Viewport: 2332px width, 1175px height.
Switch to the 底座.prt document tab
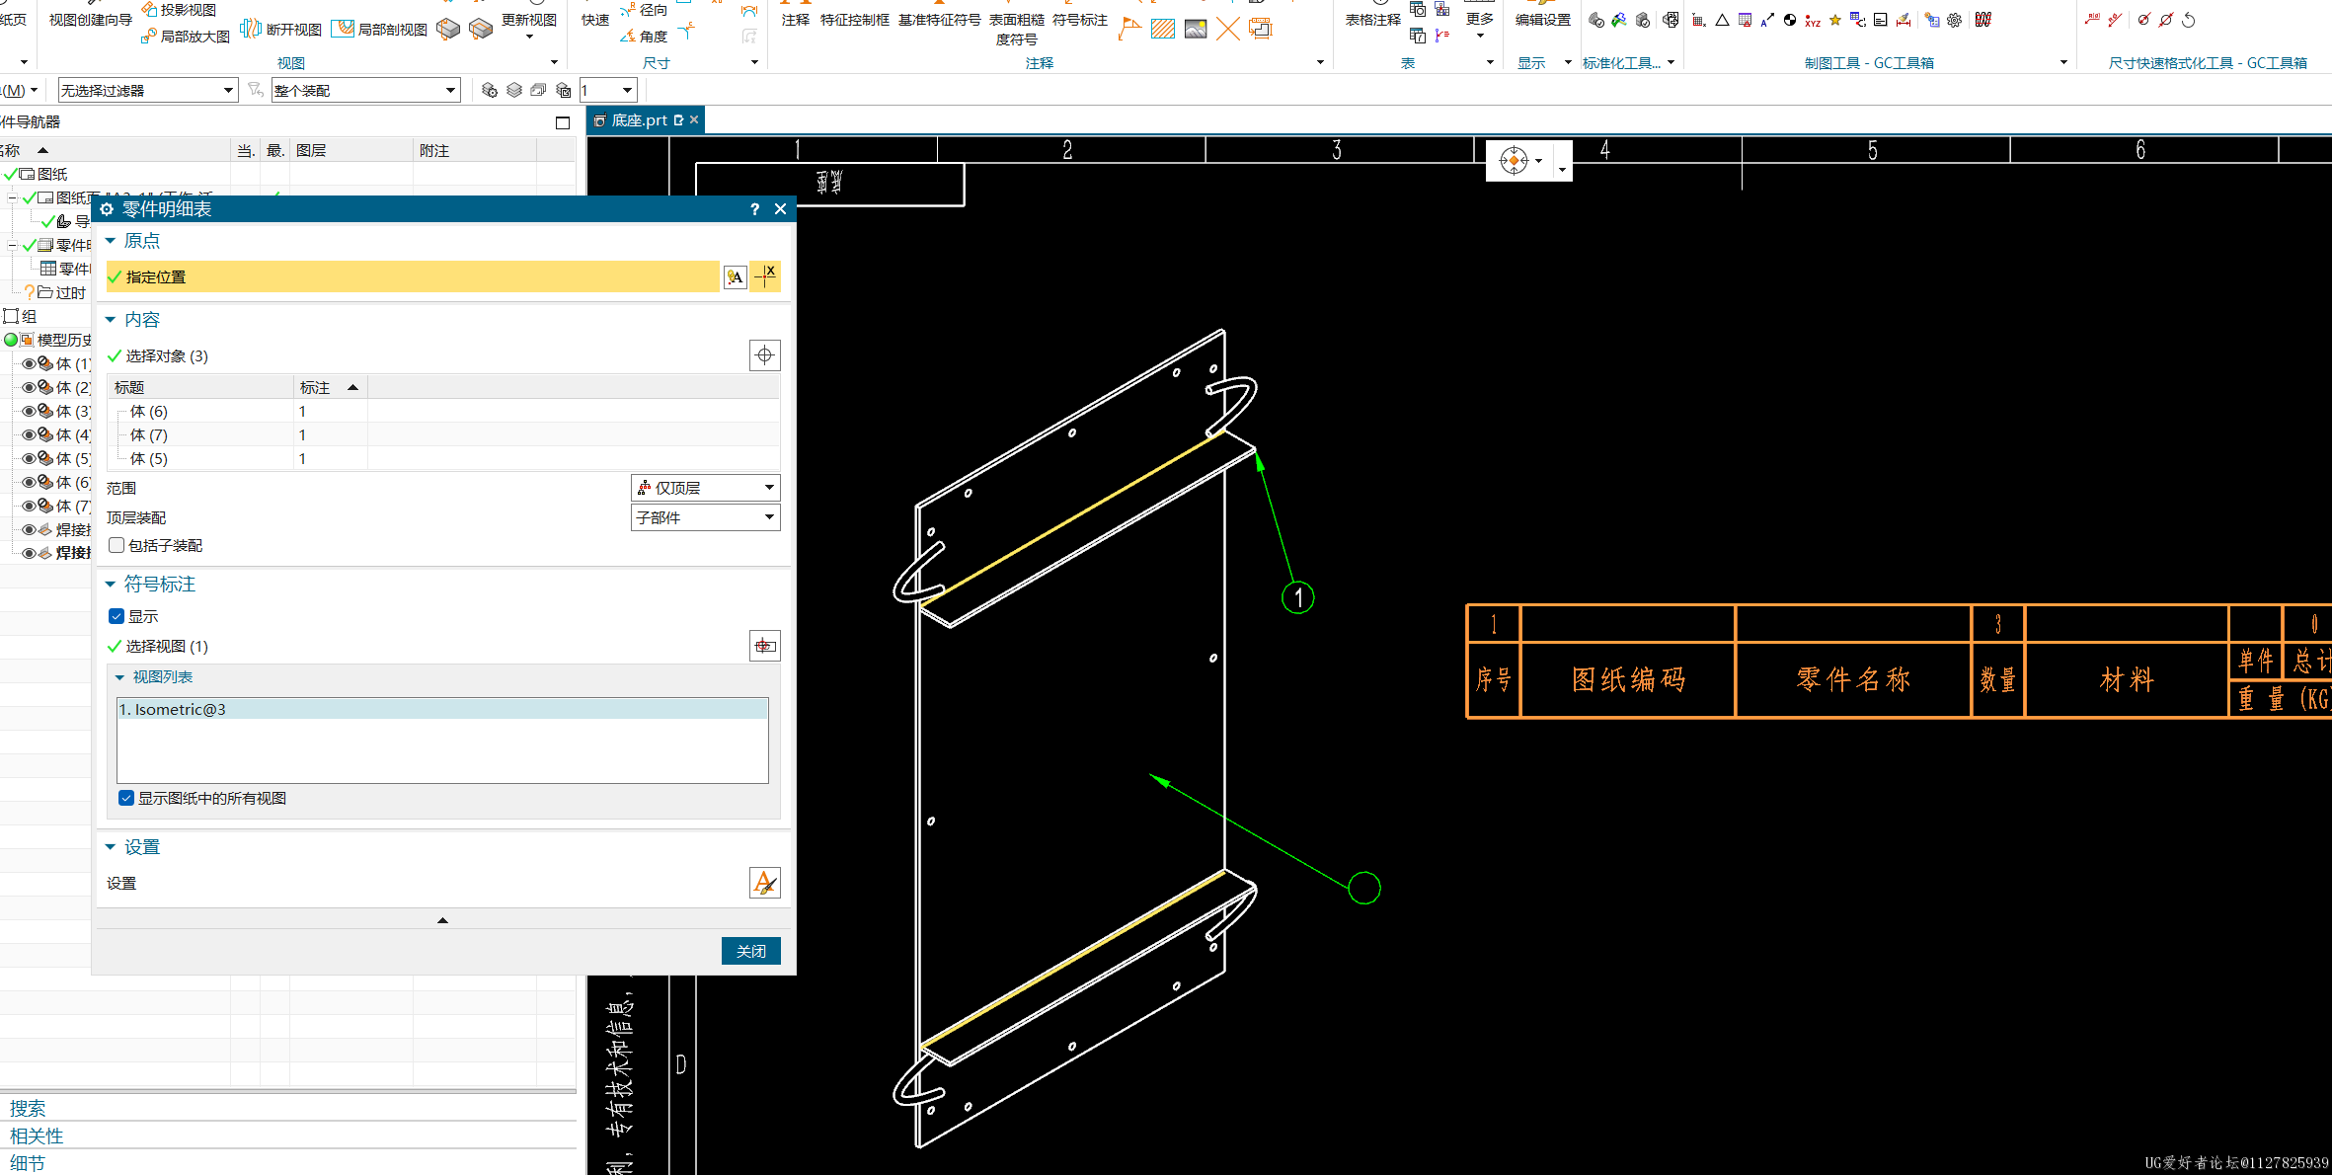tap(647, 120)
